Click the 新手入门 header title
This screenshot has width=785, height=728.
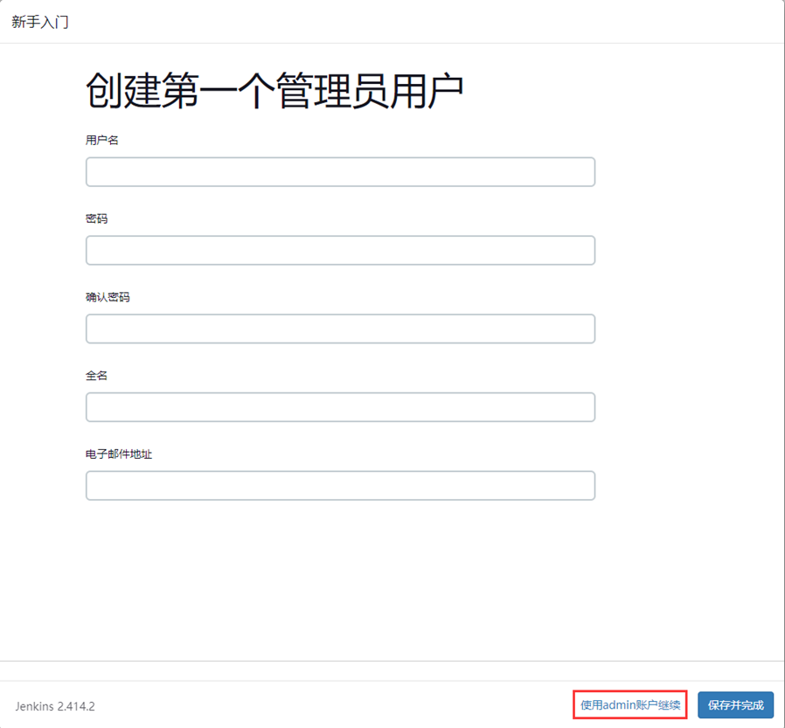[x=40, y=22]
